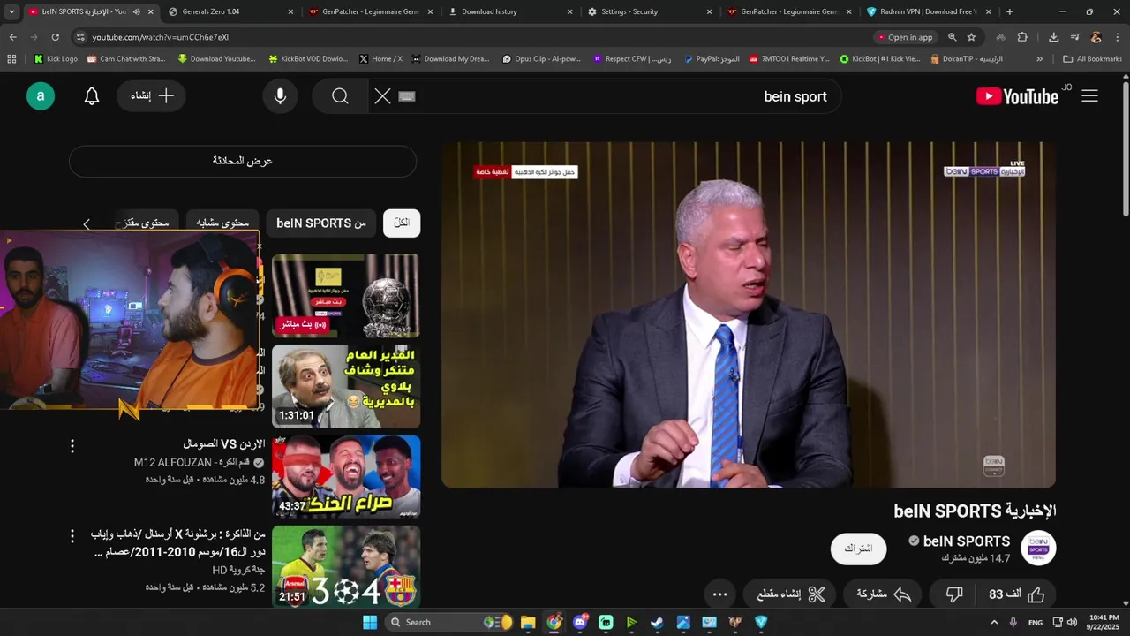
Task: Open Opus Clip bookmark
Action: coord(542,59)
